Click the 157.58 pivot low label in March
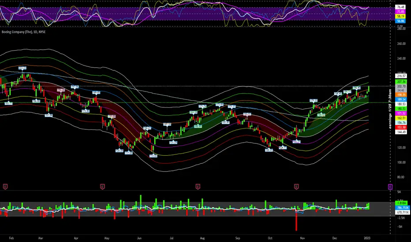411x242 pixels. pos(49,115)
